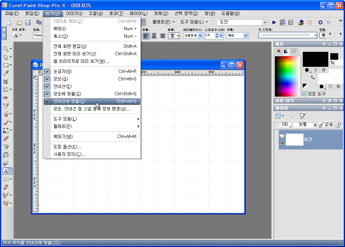Open the anti-alias dropdown showing 선명하게
The height and width of the screenshot is (247, 345).
(x=200, y=36)
